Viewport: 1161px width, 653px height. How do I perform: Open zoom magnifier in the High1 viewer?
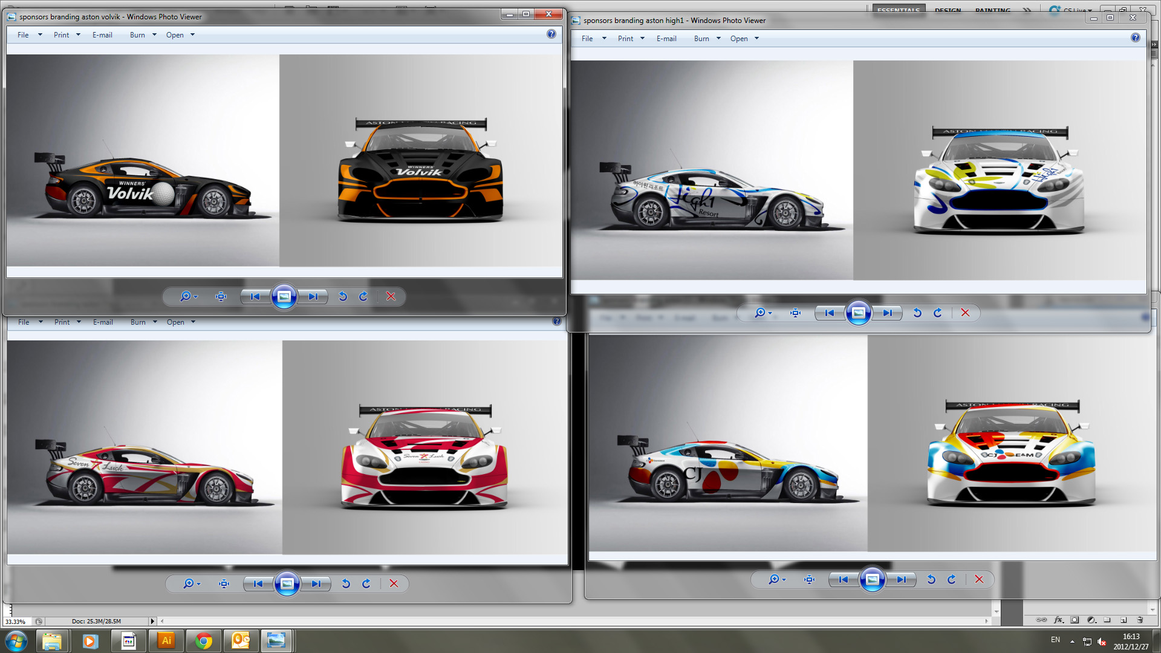760,313
